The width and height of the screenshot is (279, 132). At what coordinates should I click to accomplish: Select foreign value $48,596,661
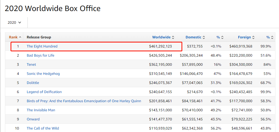(242, 128)
